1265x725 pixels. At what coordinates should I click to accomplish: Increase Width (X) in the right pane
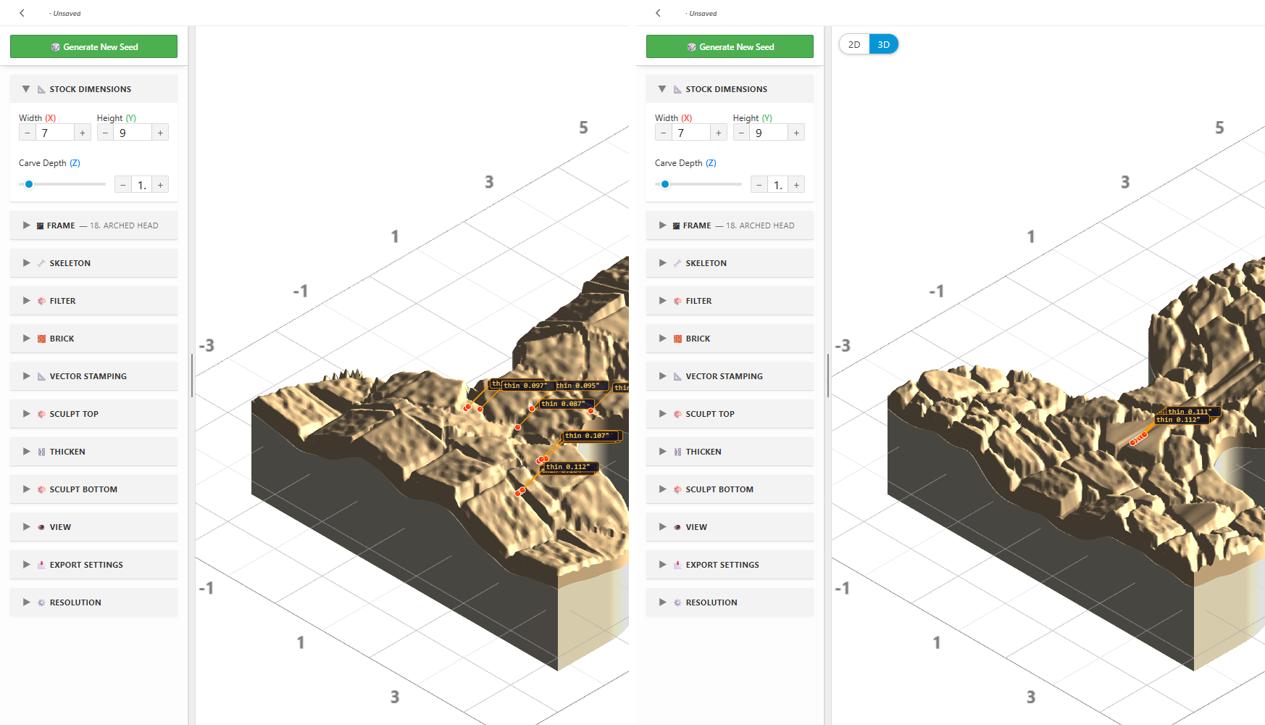tap(719, 133)
